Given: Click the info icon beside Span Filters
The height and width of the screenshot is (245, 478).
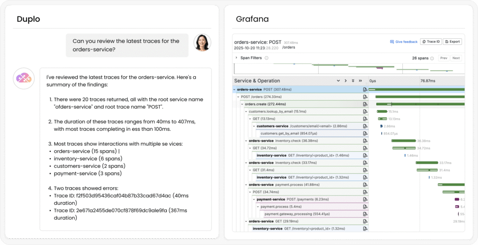Looking at the screenshot, I should coord(267,58).
